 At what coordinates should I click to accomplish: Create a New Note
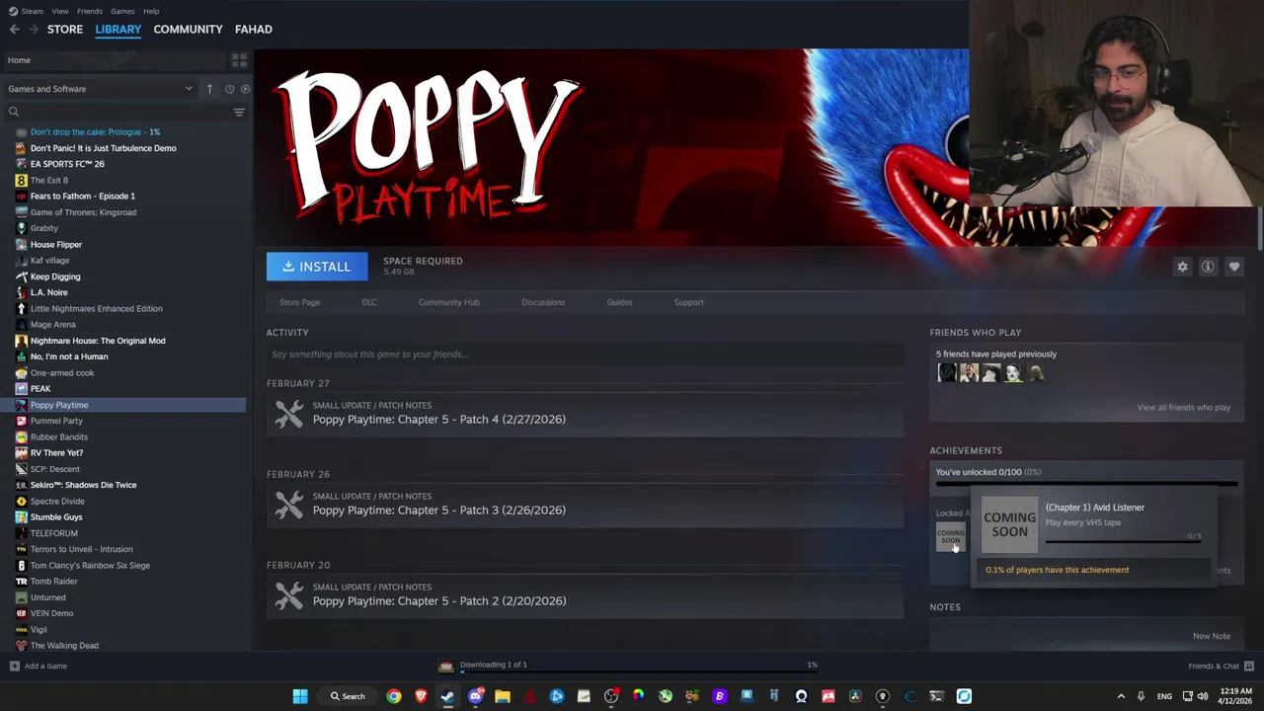(x=1211, y=637)
